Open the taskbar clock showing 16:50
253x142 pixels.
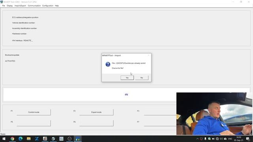click(x=239, y=138)
